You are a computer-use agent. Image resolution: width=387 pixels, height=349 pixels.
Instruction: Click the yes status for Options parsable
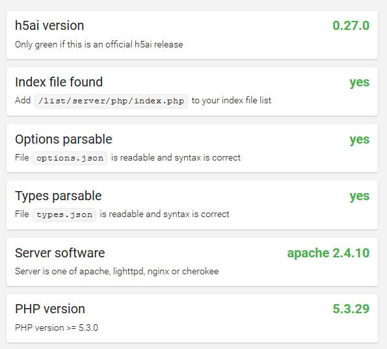coord(359,140)
